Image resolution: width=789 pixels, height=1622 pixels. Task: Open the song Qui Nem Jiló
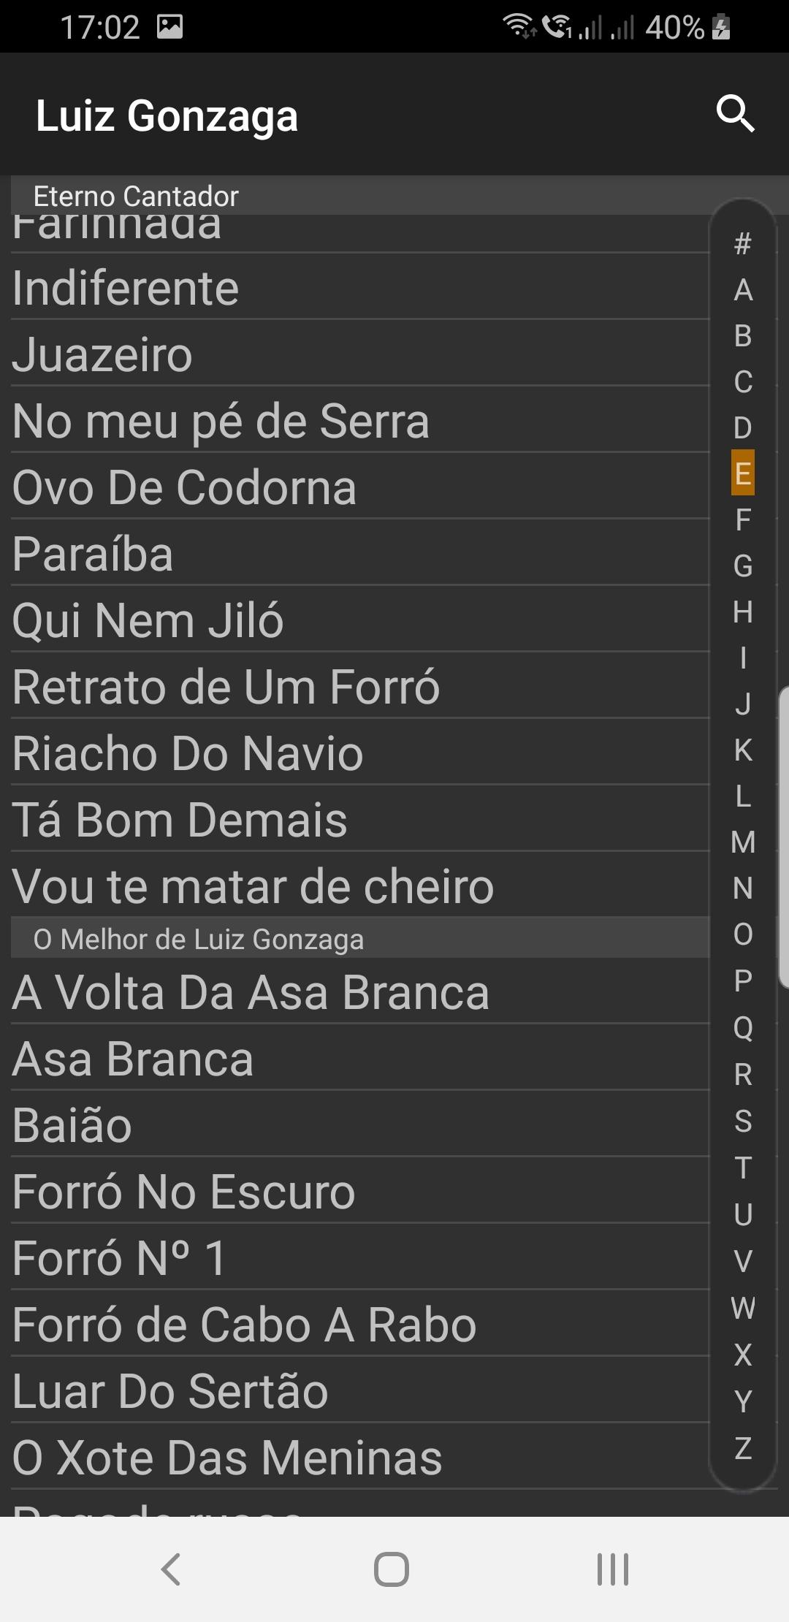(148, 620)
